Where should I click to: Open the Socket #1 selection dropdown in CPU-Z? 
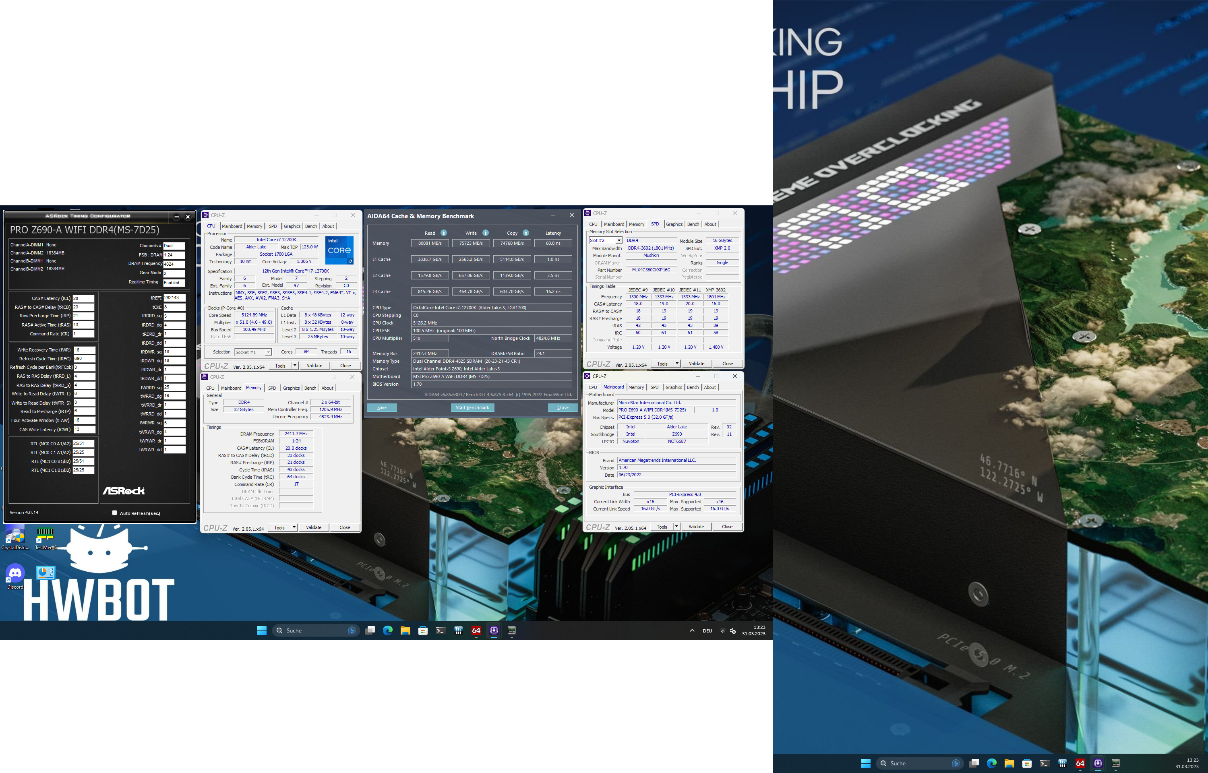253,352
